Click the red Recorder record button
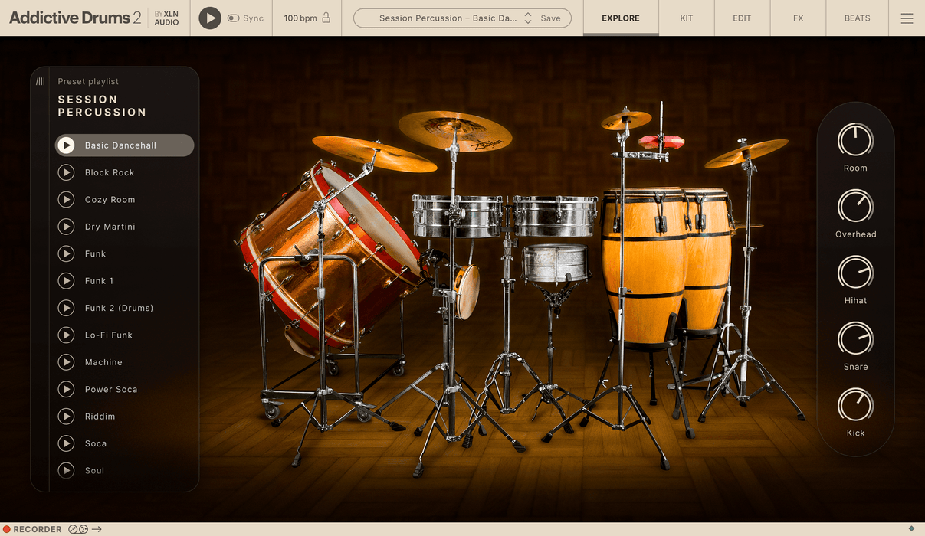The height and width of the screenshot is (536, 925). click(x=7, y=529)
